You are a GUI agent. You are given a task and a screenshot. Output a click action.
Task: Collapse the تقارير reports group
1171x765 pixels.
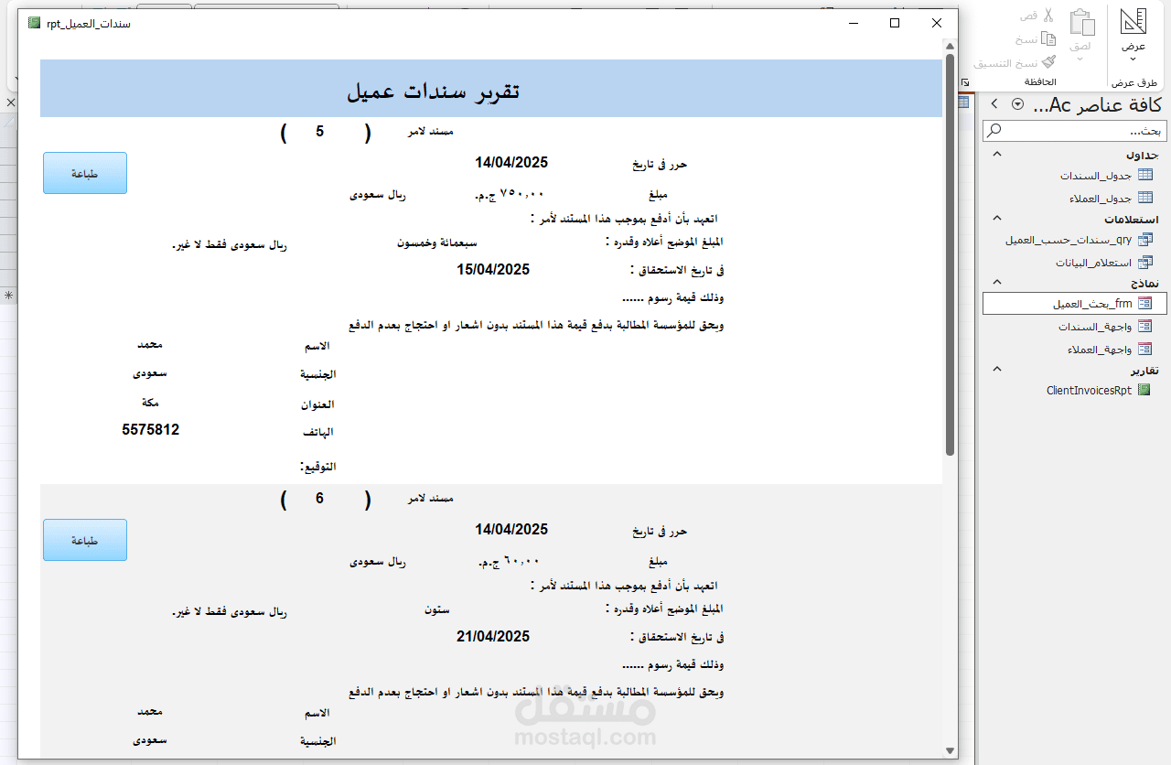tap(997, 370)
